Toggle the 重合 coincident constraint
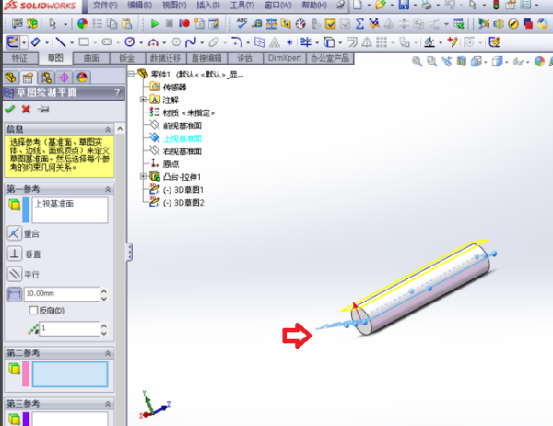Viewport: 553px width, 426px height. point(14,233)
